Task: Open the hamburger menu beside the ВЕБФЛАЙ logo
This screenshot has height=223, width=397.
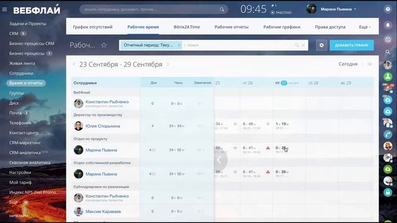Action: click(x=4, y=9)
